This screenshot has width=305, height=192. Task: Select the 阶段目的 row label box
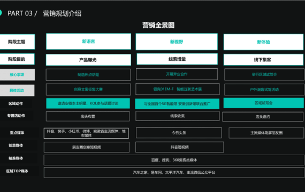pyautogui.click(x=17, y=59)
